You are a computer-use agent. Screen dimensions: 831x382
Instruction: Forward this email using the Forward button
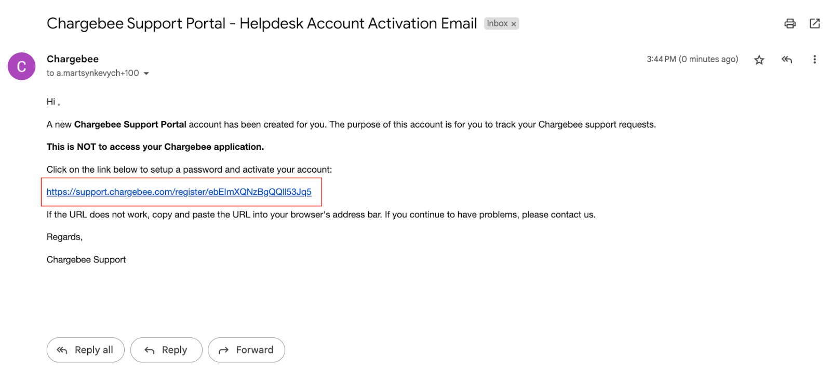pos(246,350)
